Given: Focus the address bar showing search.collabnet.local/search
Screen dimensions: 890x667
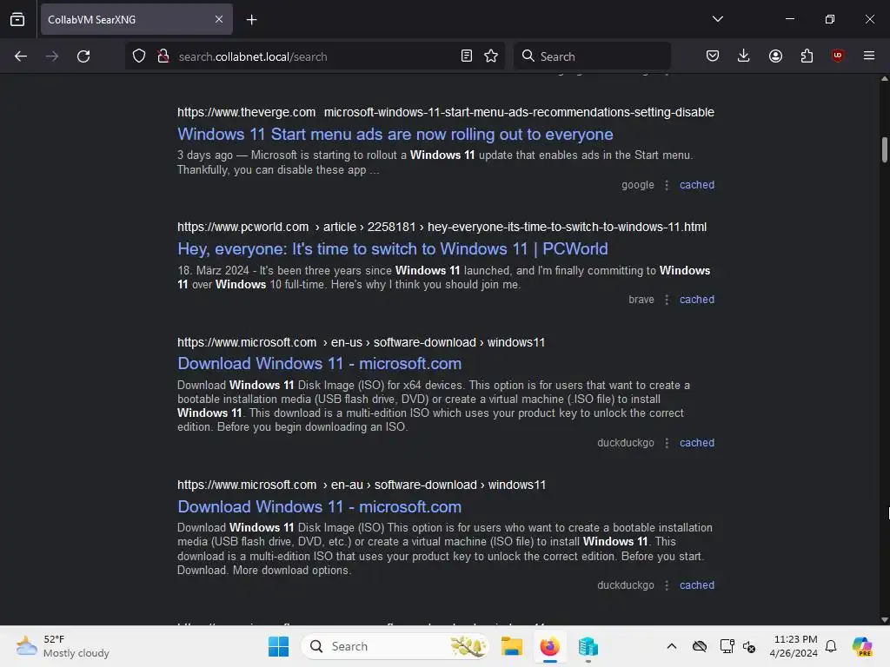Looking at the screenshot, I should tap(315, 56).
